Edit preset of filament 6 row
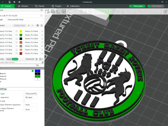Screen dimensions: 168x126 tap(42, 38)
